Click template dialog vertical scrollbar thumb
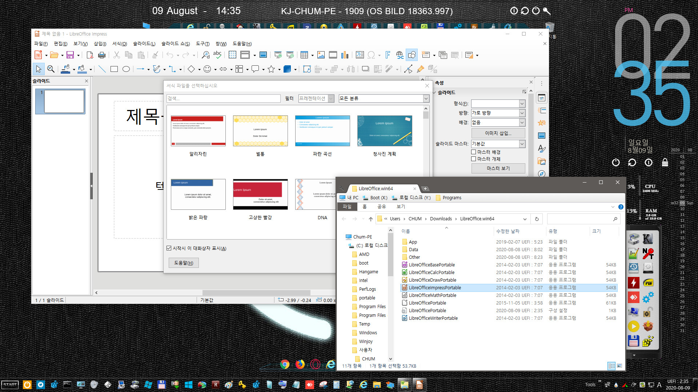The width and height of the screenshot is (698, 392). coord(426,115)
